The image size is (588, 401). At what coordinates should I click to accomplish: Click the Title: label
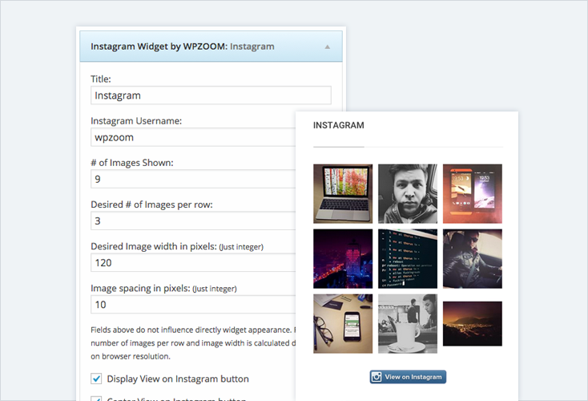pyautogui.click(x=101, y=79)
